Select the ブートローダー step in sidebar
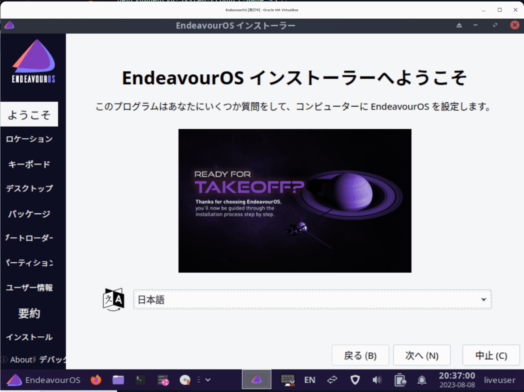Viewport: 524px width, 392px height. pos(29,238)
